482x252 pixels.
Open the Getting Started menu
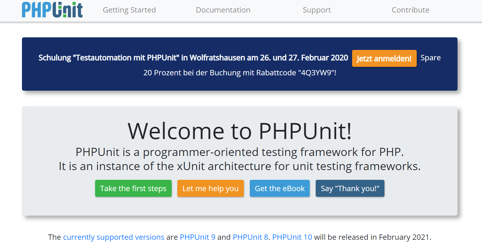pyautogui.click(x=129, y=10)
